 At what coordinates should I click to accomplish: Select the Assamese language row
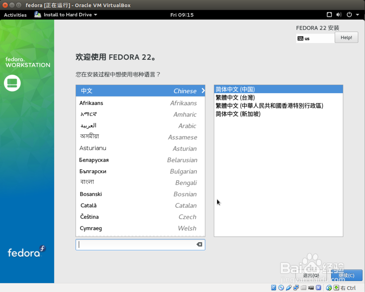point(141,137)
